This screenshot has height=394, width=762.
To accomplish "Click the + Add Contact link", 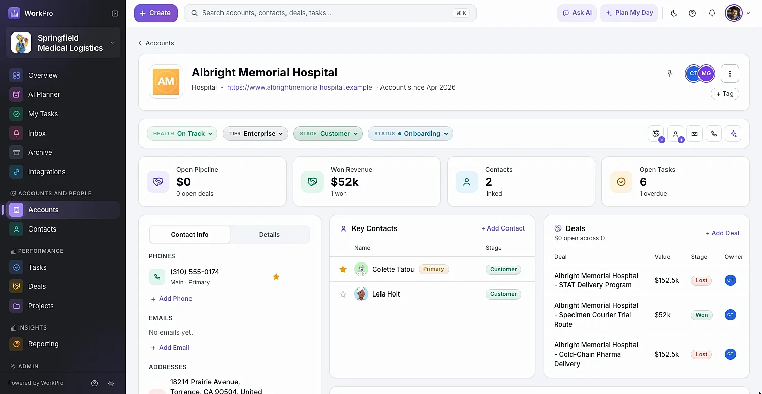I will point(503,228).
